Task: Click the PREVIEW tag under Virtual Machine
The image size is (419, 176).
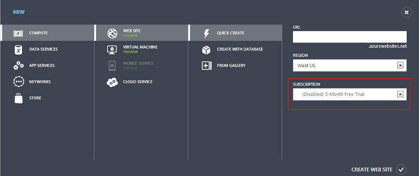Action: pos(131,52)
